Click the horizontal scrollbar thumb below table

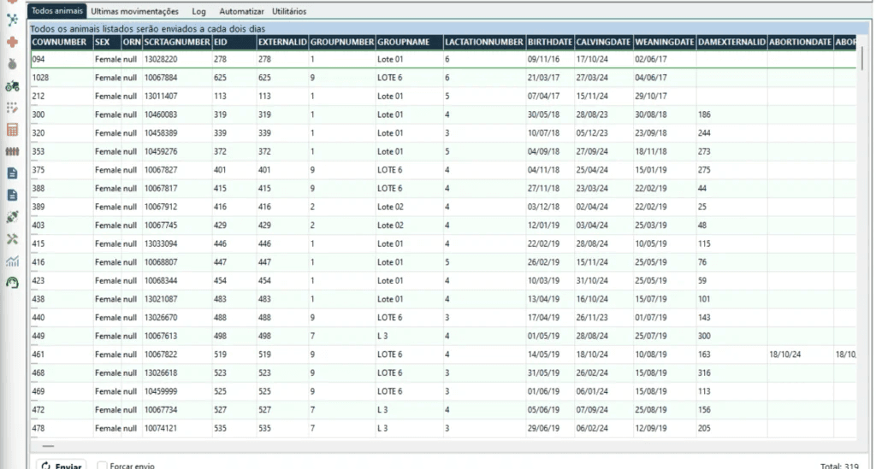(x=48, y=446)
